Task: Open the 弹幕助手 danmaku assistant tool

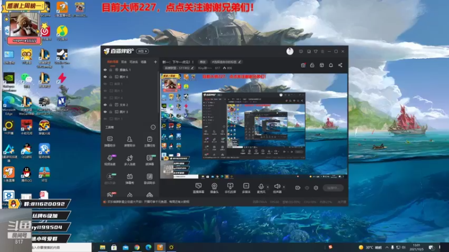Action: (x=110, y=142)
